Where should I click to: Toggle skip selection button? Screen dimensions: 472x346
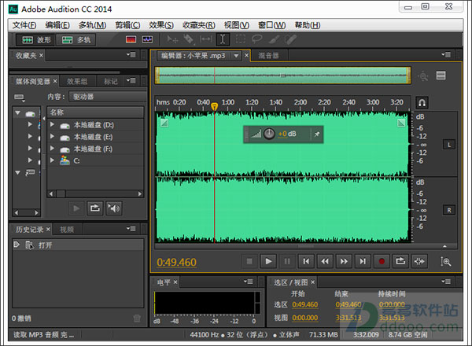(x=419, y=261)
